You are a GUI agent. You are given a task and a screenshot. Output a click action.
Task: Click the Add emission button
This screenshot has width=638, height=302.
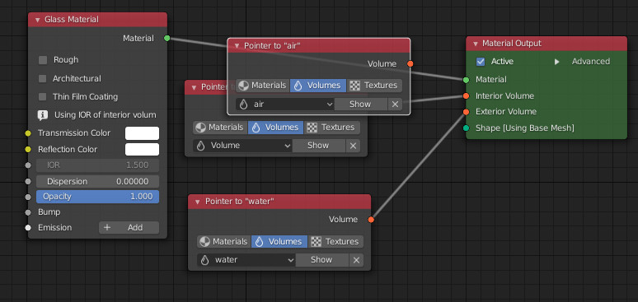(129, 228)
